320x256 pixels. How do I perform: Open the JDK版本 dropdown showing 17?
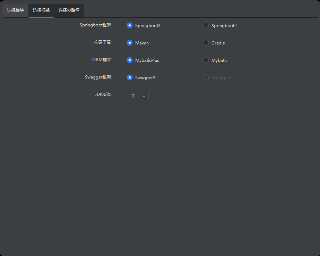138,96
